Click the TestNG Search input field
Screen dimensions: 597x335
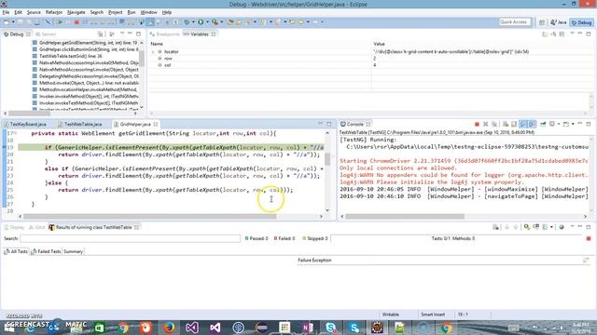click(x=130, y=238)
